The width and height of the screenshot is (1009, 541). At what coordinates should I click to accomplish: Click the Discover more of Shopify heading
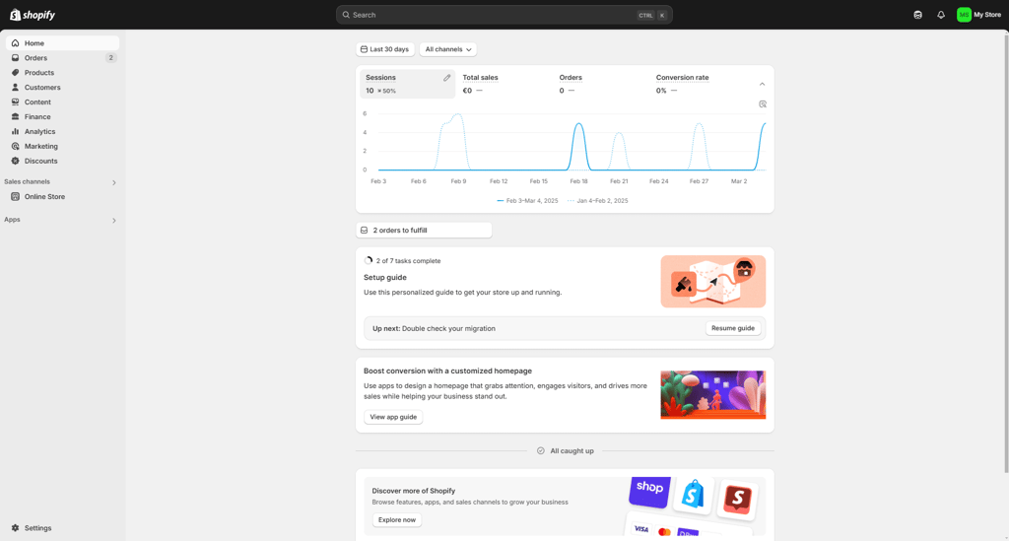pos(413,491)
